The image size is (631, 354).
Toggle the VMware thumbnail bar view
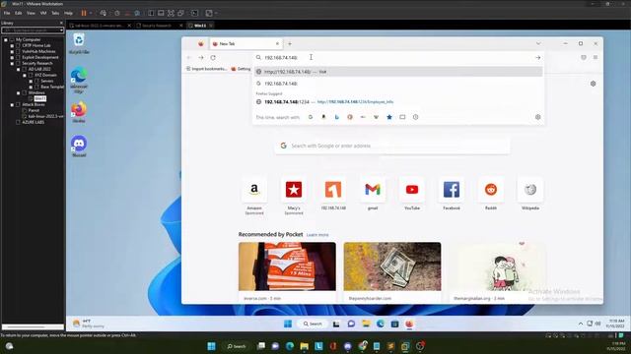point(161,13)
